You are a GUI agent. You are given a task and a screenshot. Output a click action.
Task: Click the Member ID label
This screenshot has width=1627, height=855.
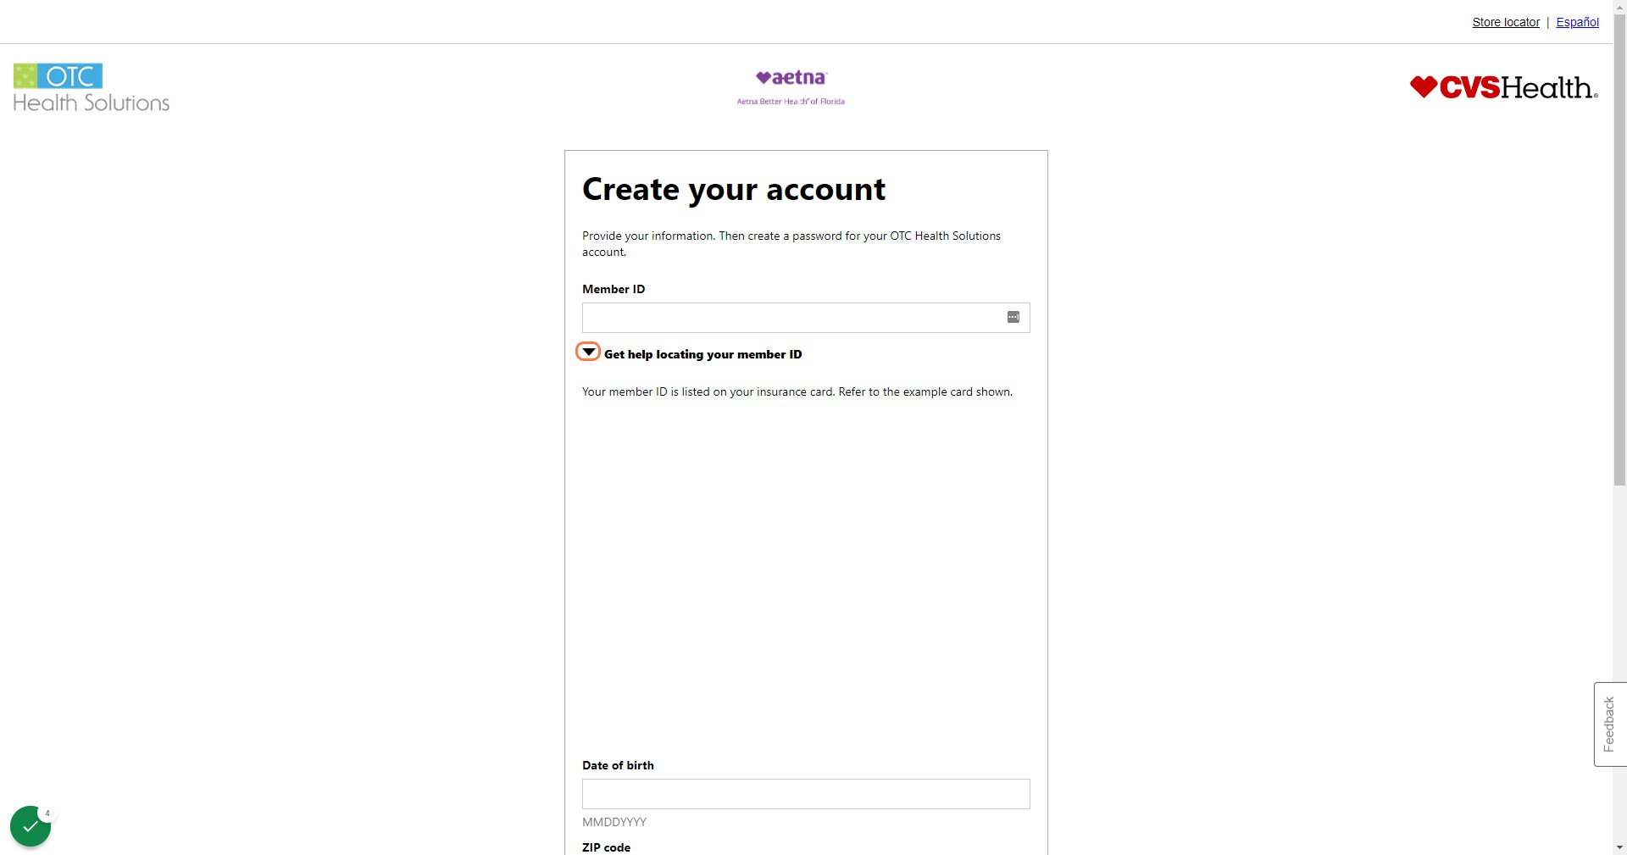[614, 289]
